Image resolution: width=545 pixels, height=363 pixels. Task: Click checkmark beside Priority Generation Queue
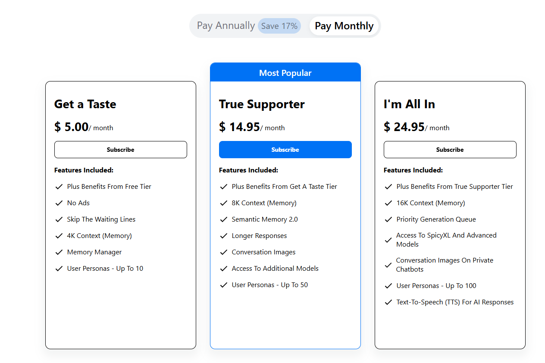point(388,219)
